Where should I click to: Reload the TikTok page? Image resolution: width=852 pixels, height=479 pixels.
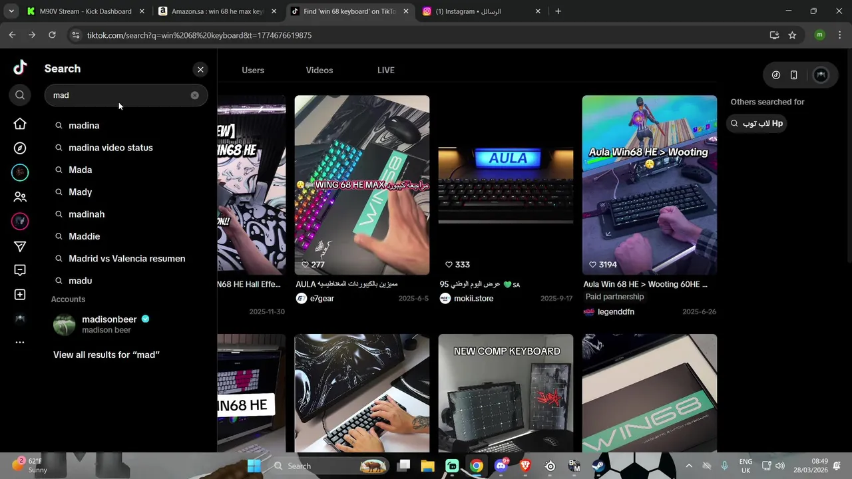(x=52, y=35)
